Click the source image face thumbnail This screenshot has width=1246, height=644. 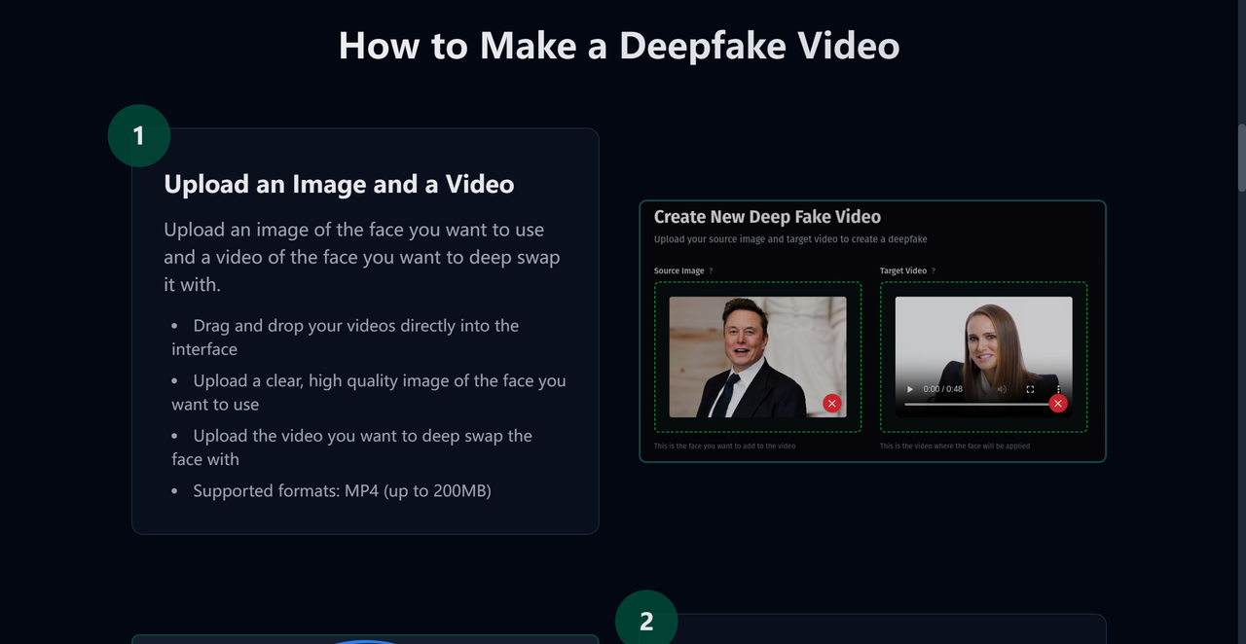(x=757, y=357)
